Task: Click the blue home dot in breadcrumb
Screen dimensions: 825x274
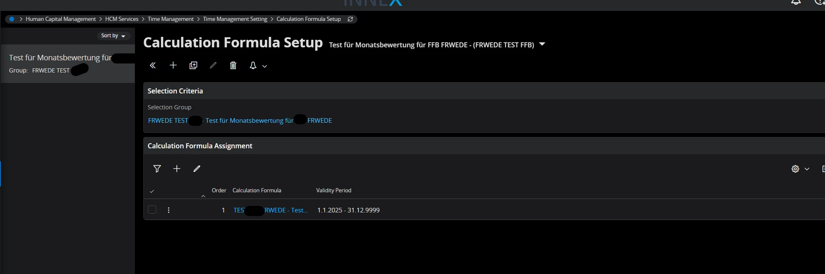Action: (x=12, y=19)
